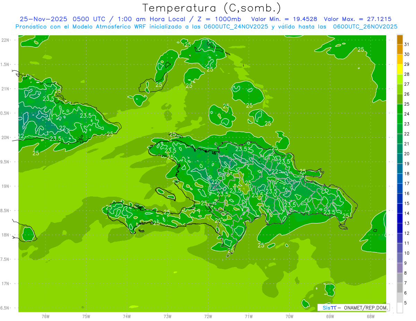Click the 22N latitude label

point(6,40)
